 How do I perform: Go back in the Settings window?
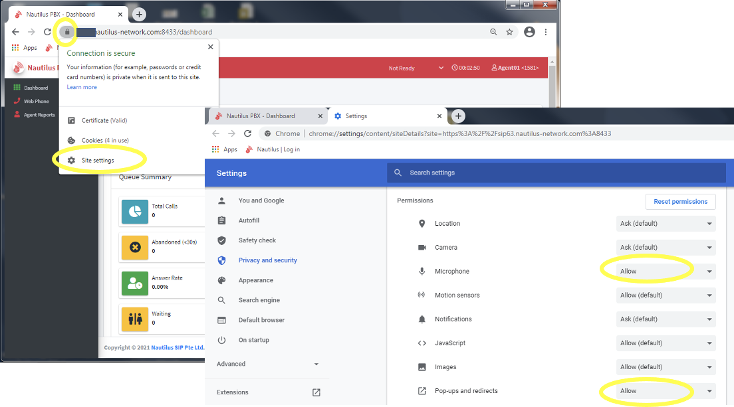(x=216, y=133)
